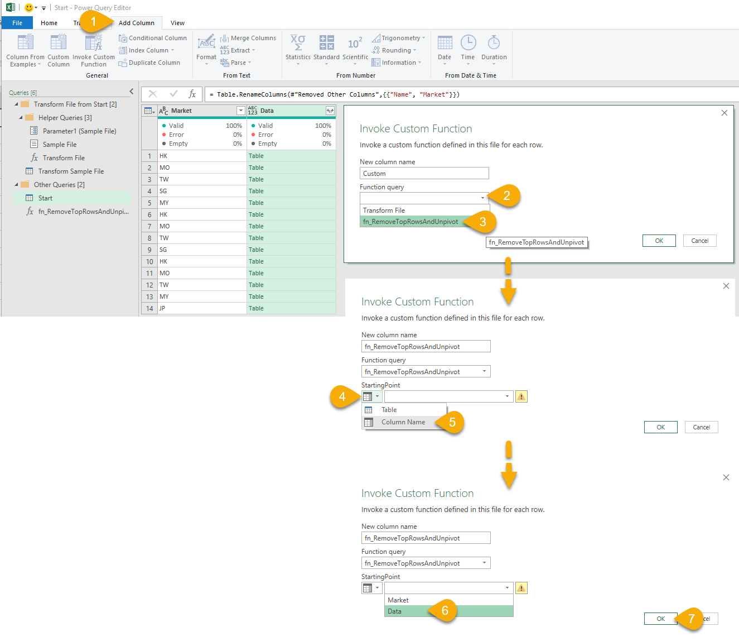This screenshot has height=641, width=739.
Task: Open the File tab
Action: click(x=17, y=23)
